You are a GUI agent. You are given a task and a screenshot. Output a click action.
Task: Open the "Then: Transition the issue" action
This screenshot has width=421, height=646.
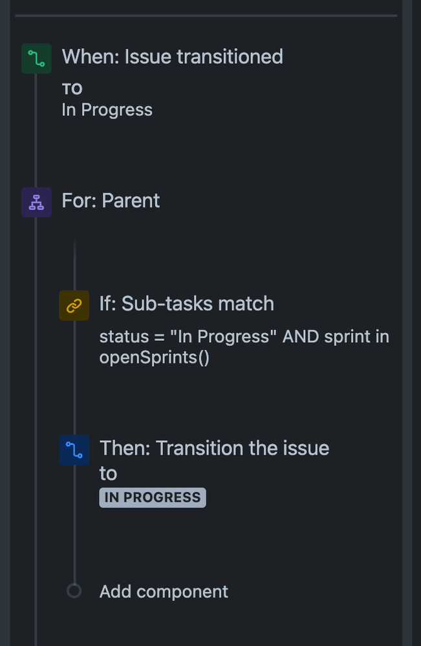pyautogui.click(x=214, y=448)
